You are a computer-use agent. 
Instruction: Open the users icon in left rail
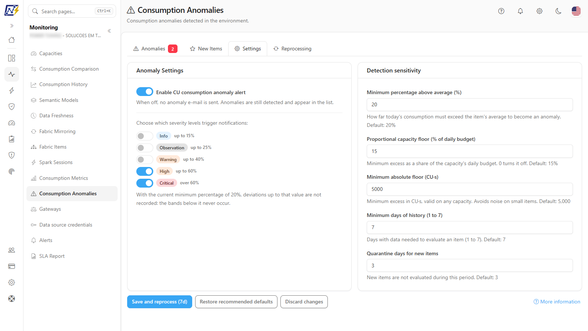(12, 250)
